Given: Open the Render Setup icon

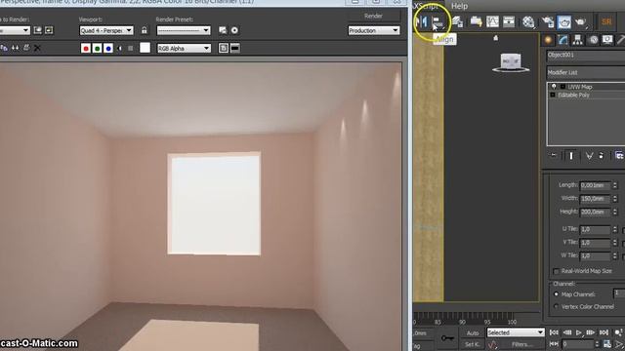Looking at the screenshot, I should pyautogui.click(x=549, y=21).
